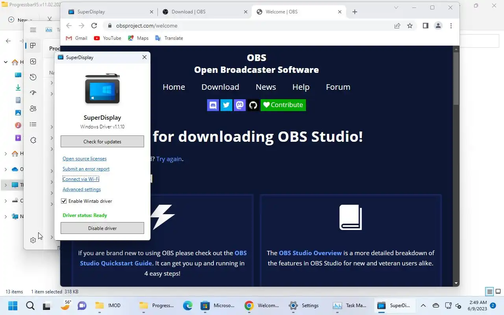Collapse the expanded Home node in File Explorer

(x=6, y=62)
